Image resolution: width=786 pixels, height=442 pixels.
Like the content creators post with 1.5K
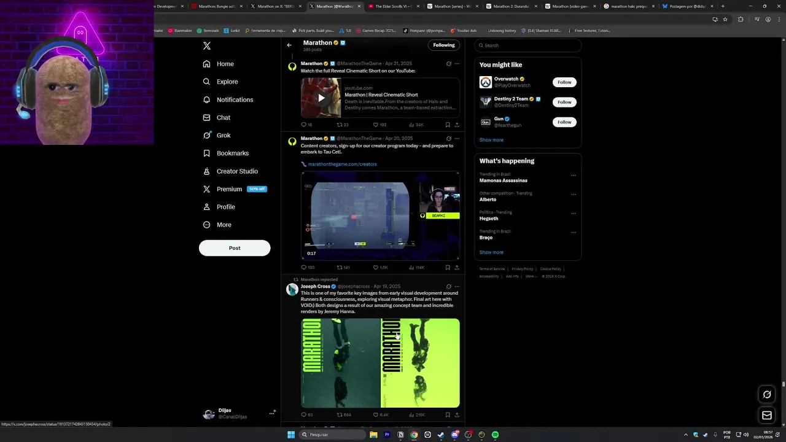(x=380, y=268)
